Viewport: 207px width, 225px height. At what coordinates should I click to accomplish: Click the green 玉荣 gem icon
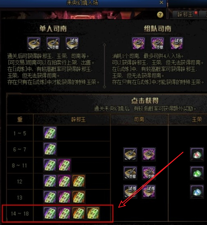(197, 173)
